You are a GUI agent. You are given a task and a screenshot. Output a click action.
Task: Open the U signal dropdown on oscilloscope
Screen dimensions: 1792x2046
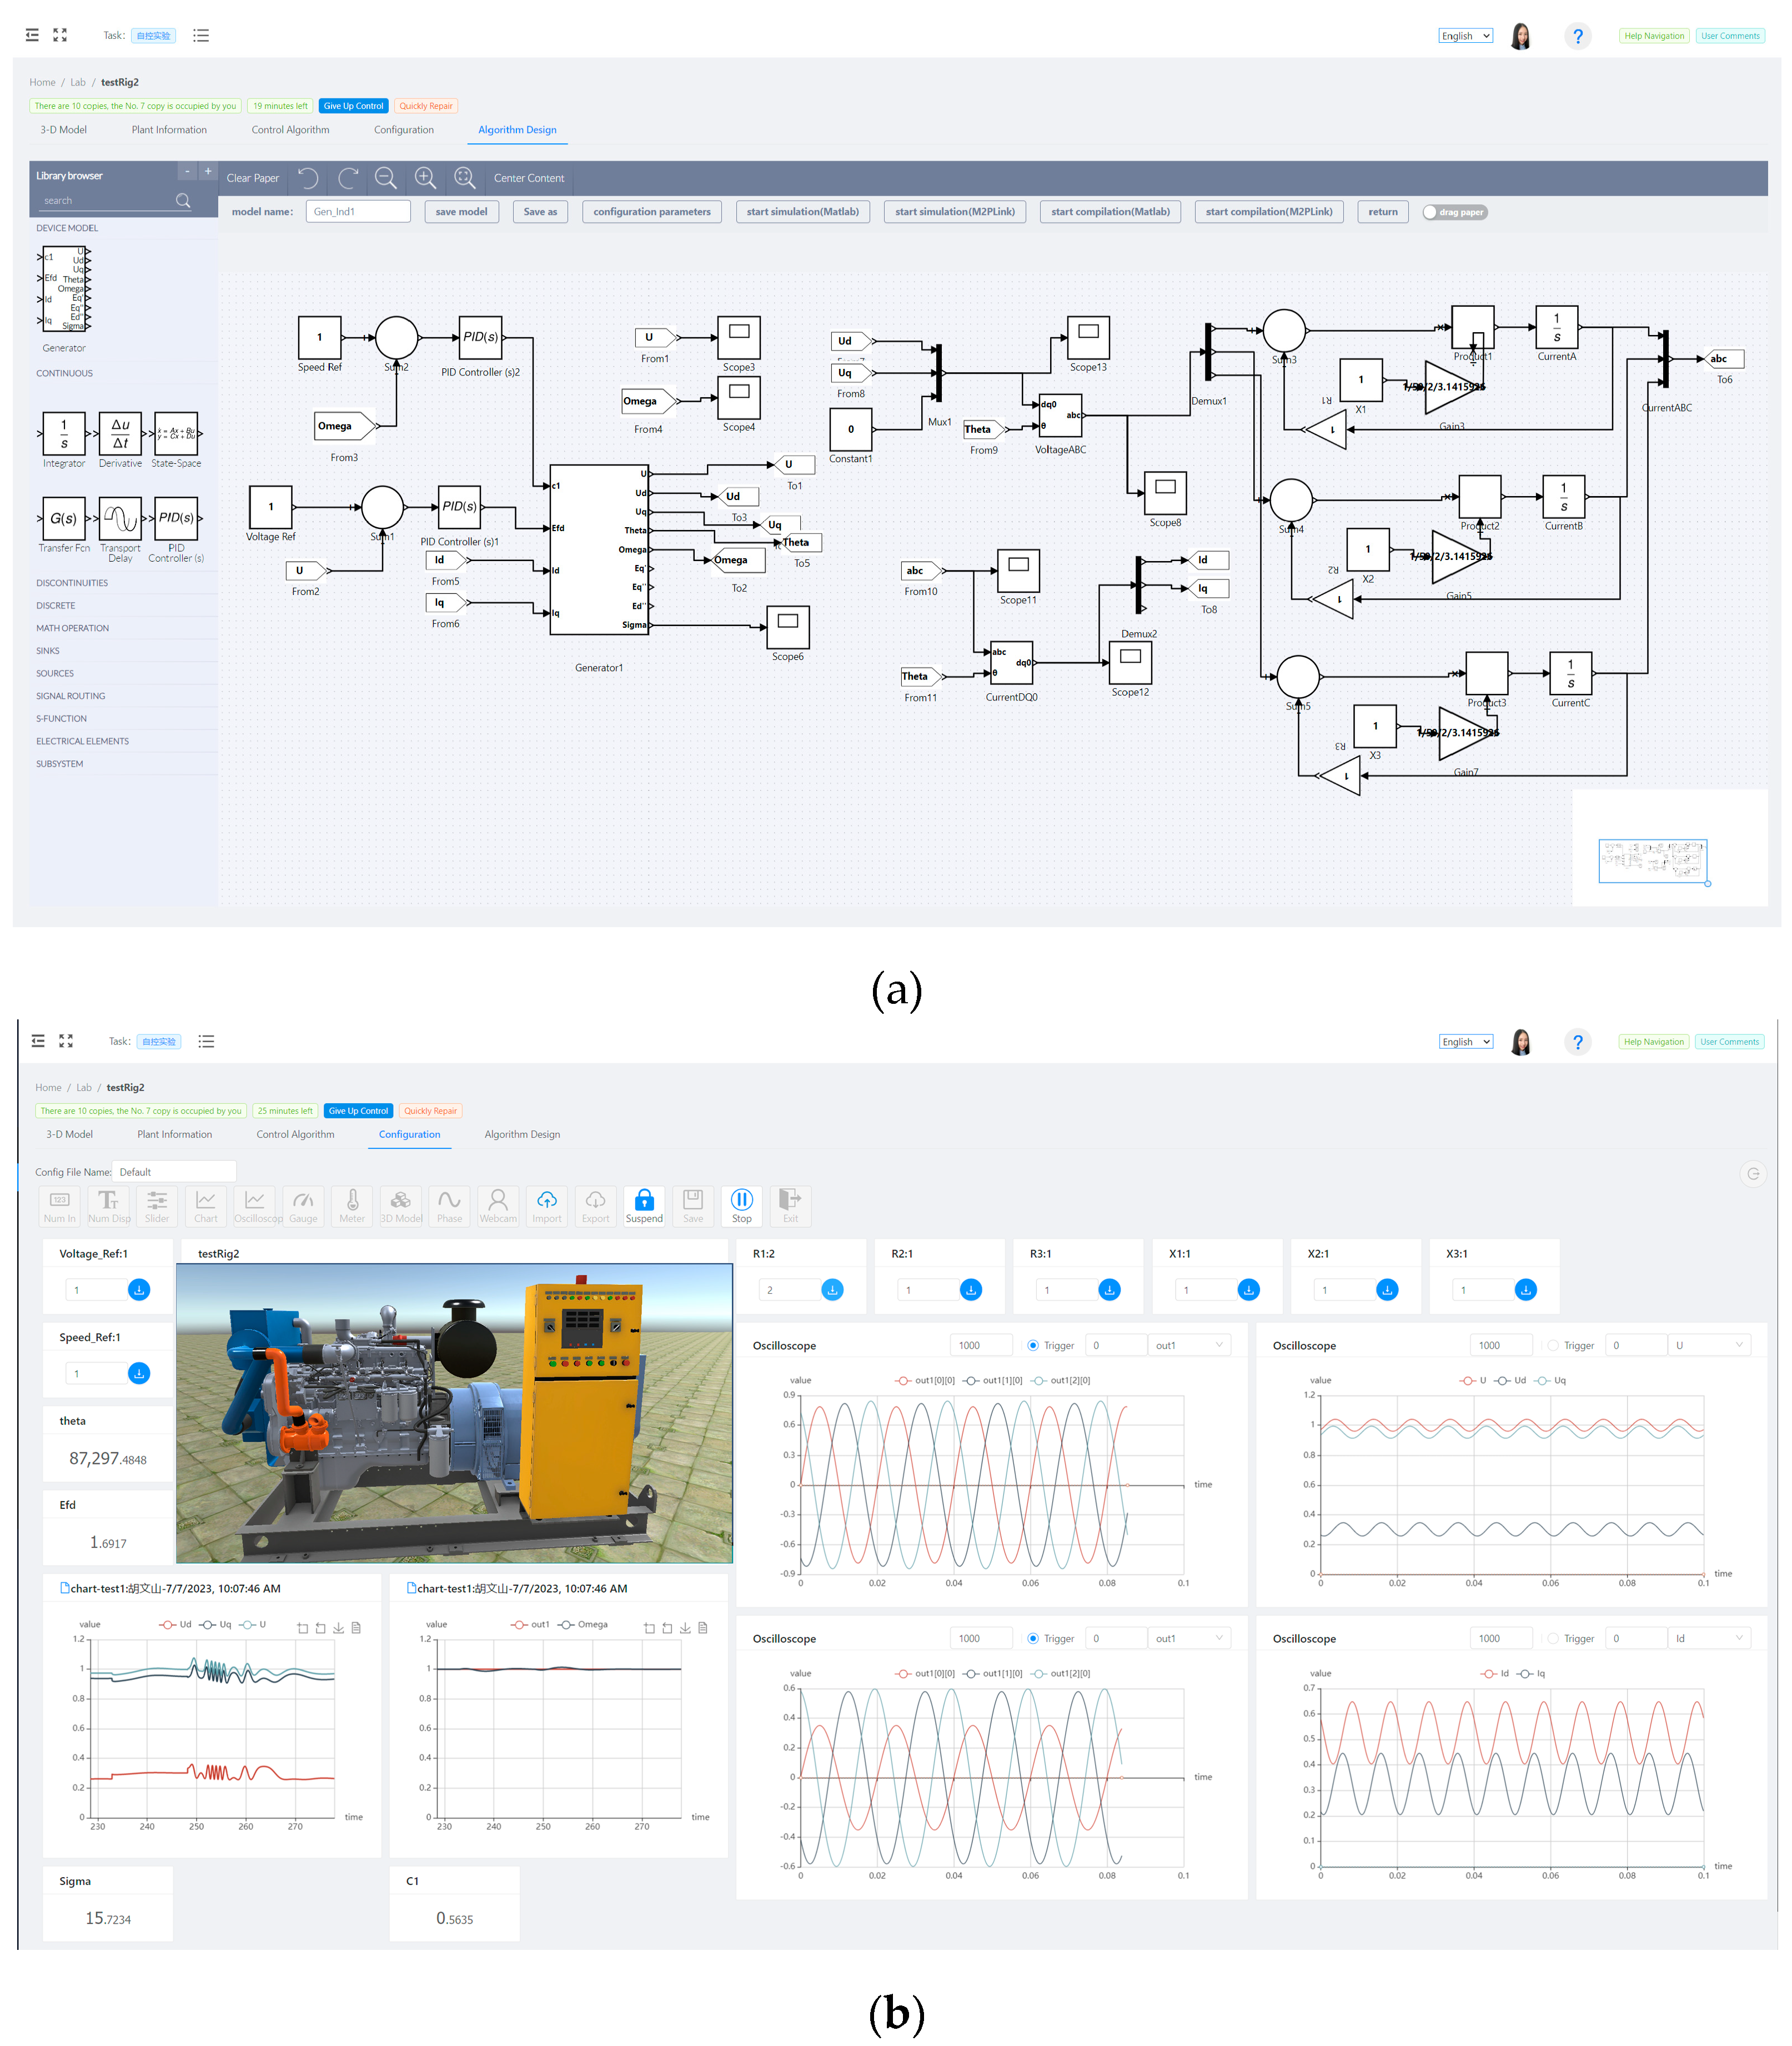pyautogui.click(x=1709, y=1345)
